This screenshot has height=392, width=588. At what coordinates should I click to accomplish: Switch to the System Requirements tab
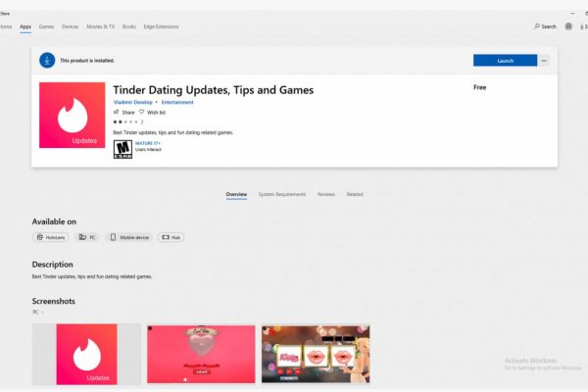[x=282, y=194]
